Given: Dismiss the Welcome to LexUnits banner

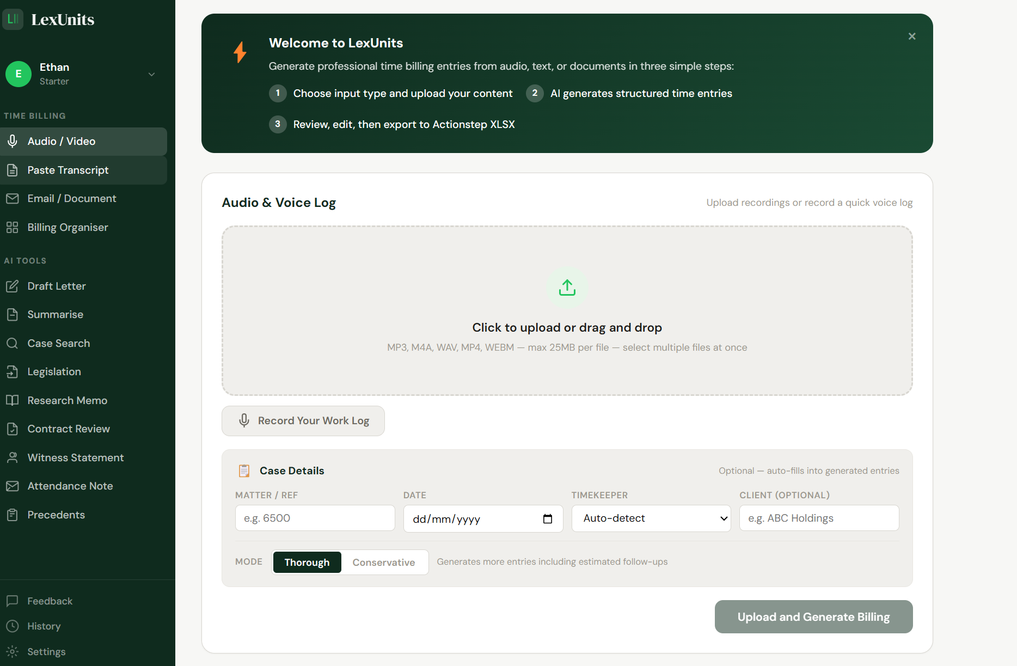Looking at the screenshot, I should [x=912, y=36].
